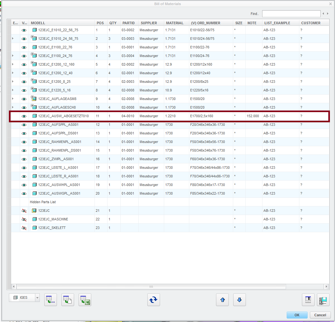Sort by PARTID column header
This screenshot has height=322, width=335.
pos(129,23)
